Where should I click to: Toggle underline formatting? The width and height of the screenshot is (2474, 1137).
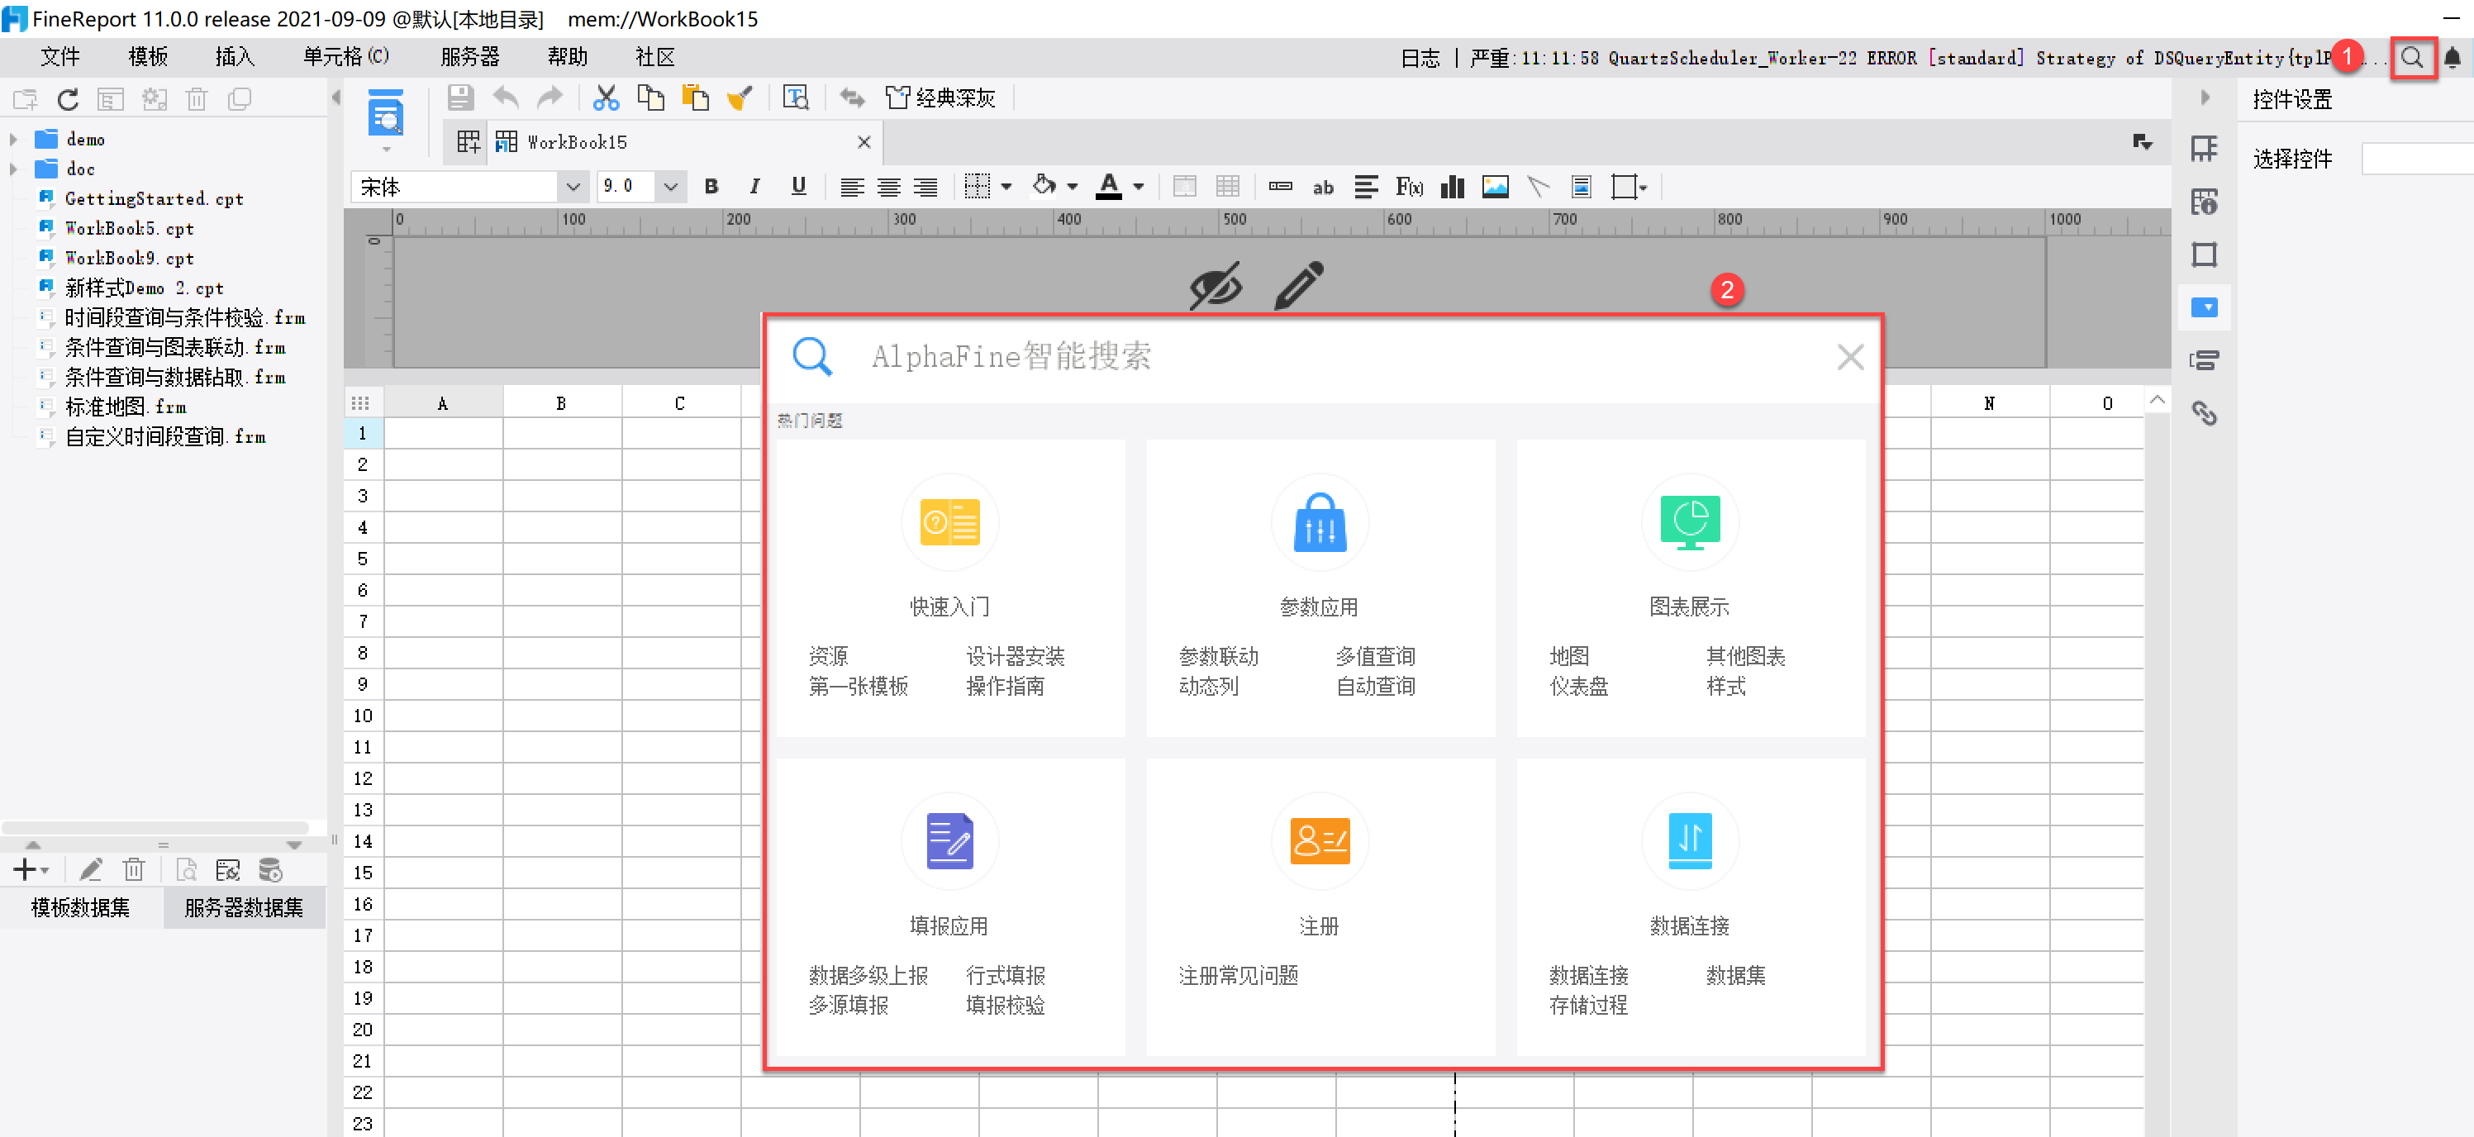(x=798, y=186)
